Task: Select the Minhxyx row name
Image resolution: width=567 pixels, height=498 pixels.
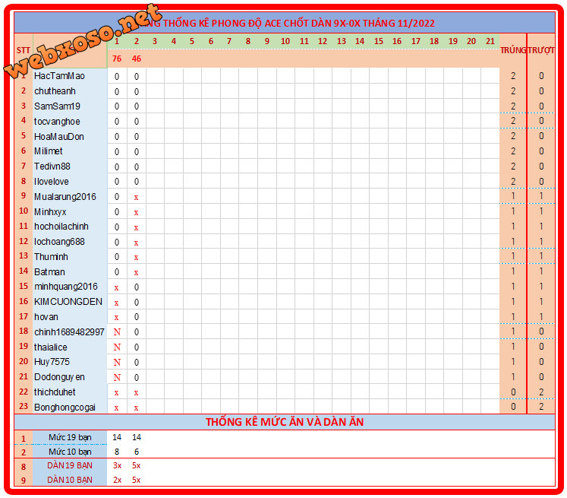Action: (50, 212)
